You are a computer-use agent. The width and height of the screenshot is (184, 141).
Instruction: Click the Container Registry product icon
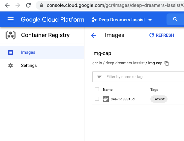click(x=11, y=35)
